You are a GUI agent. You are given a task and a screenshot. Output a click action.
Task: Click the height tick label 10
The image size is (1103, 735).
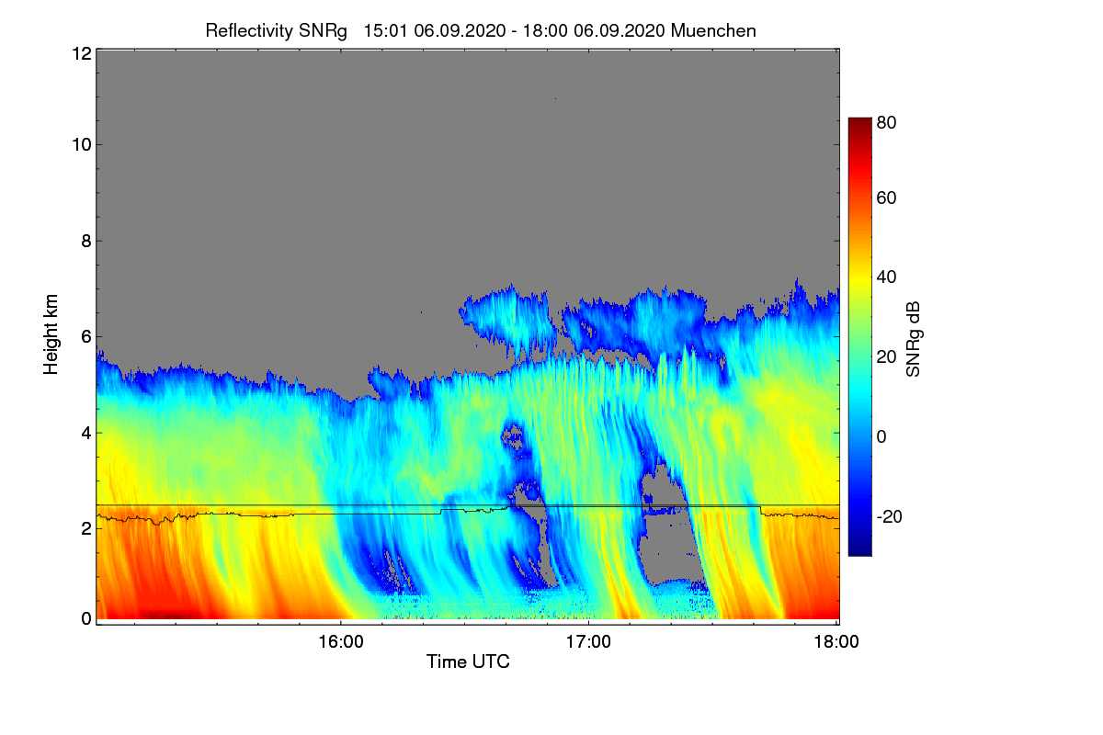81,144
